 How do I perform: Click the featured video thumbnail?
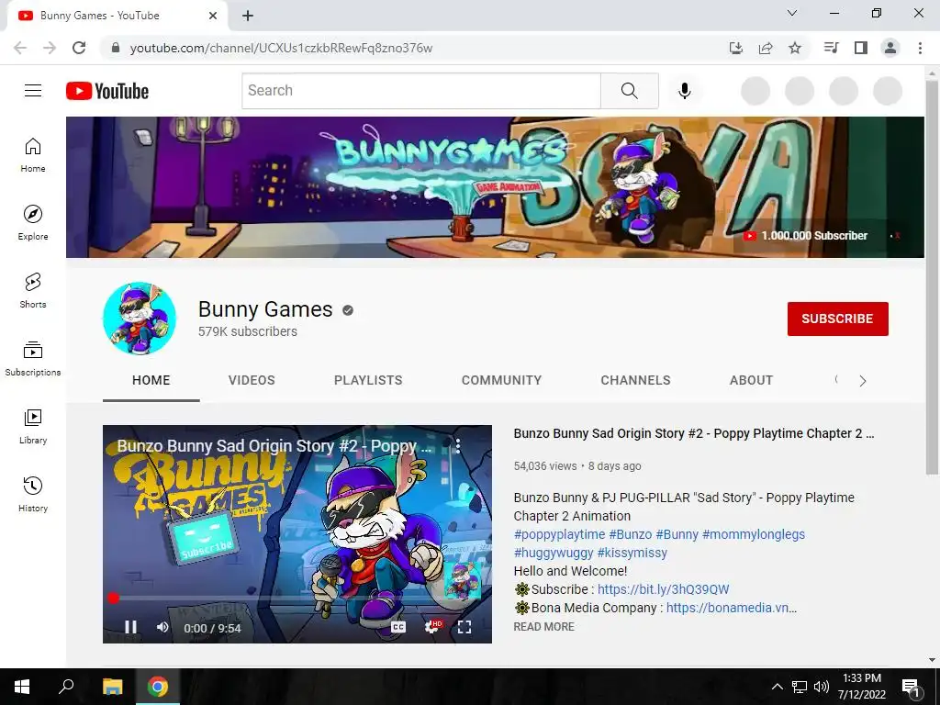[x=297, y=533]
